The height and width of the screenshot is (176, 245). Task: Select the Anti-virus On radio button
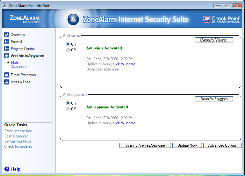point(68,44)
